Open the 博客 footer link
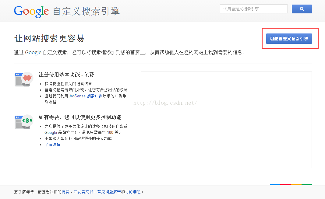The width and height of the screenshot is (325, 199). (65, 192)
